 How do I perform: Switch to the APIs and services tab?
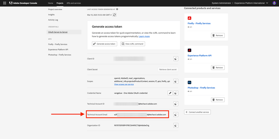[74, 3]
